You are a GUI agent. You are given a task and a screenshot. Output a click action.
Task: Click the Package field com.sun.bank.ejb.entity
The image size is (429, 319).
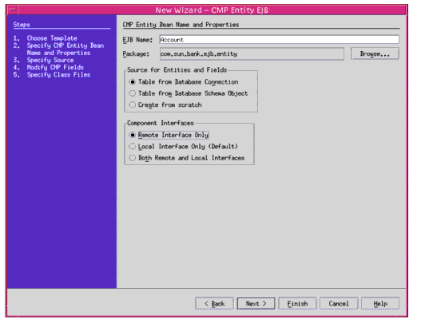pos(252,53)
